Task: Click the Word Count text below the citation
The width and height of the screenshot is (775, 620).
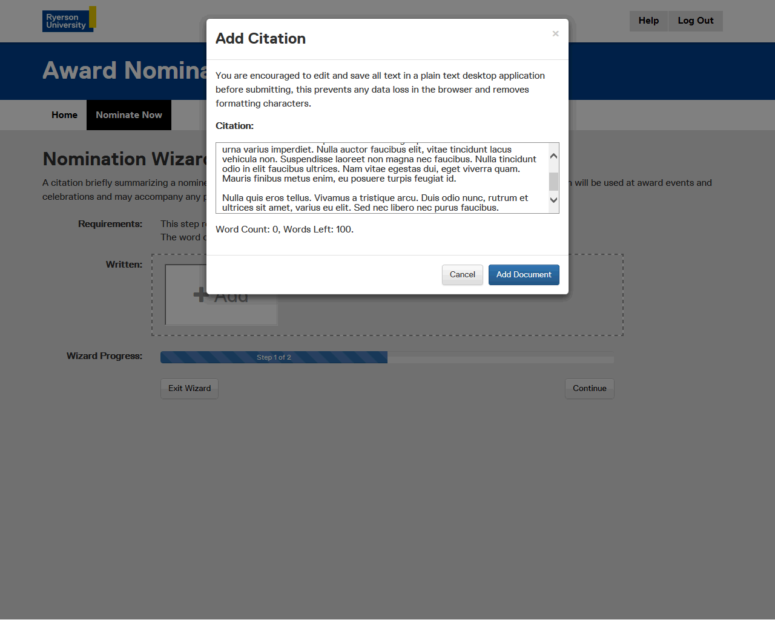Action: tap(284, 229)
